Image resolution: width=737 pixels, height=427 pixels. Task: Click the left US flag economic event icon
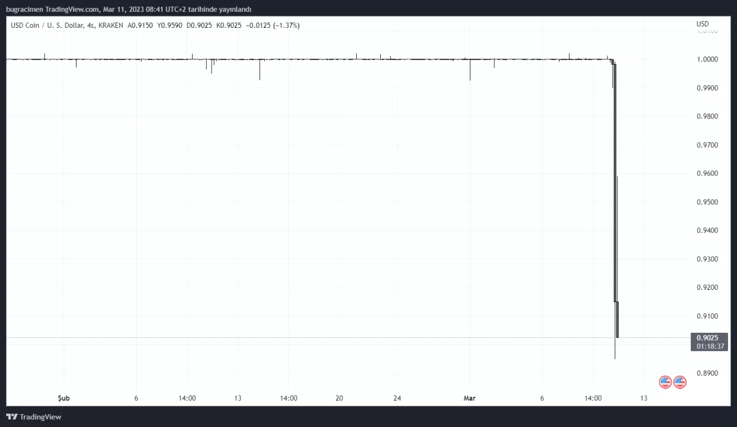[x=665, y=382]
